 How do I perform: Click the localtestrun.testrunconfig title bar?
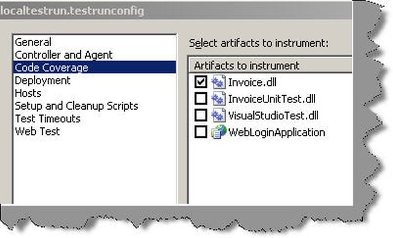tap(175, 11)
